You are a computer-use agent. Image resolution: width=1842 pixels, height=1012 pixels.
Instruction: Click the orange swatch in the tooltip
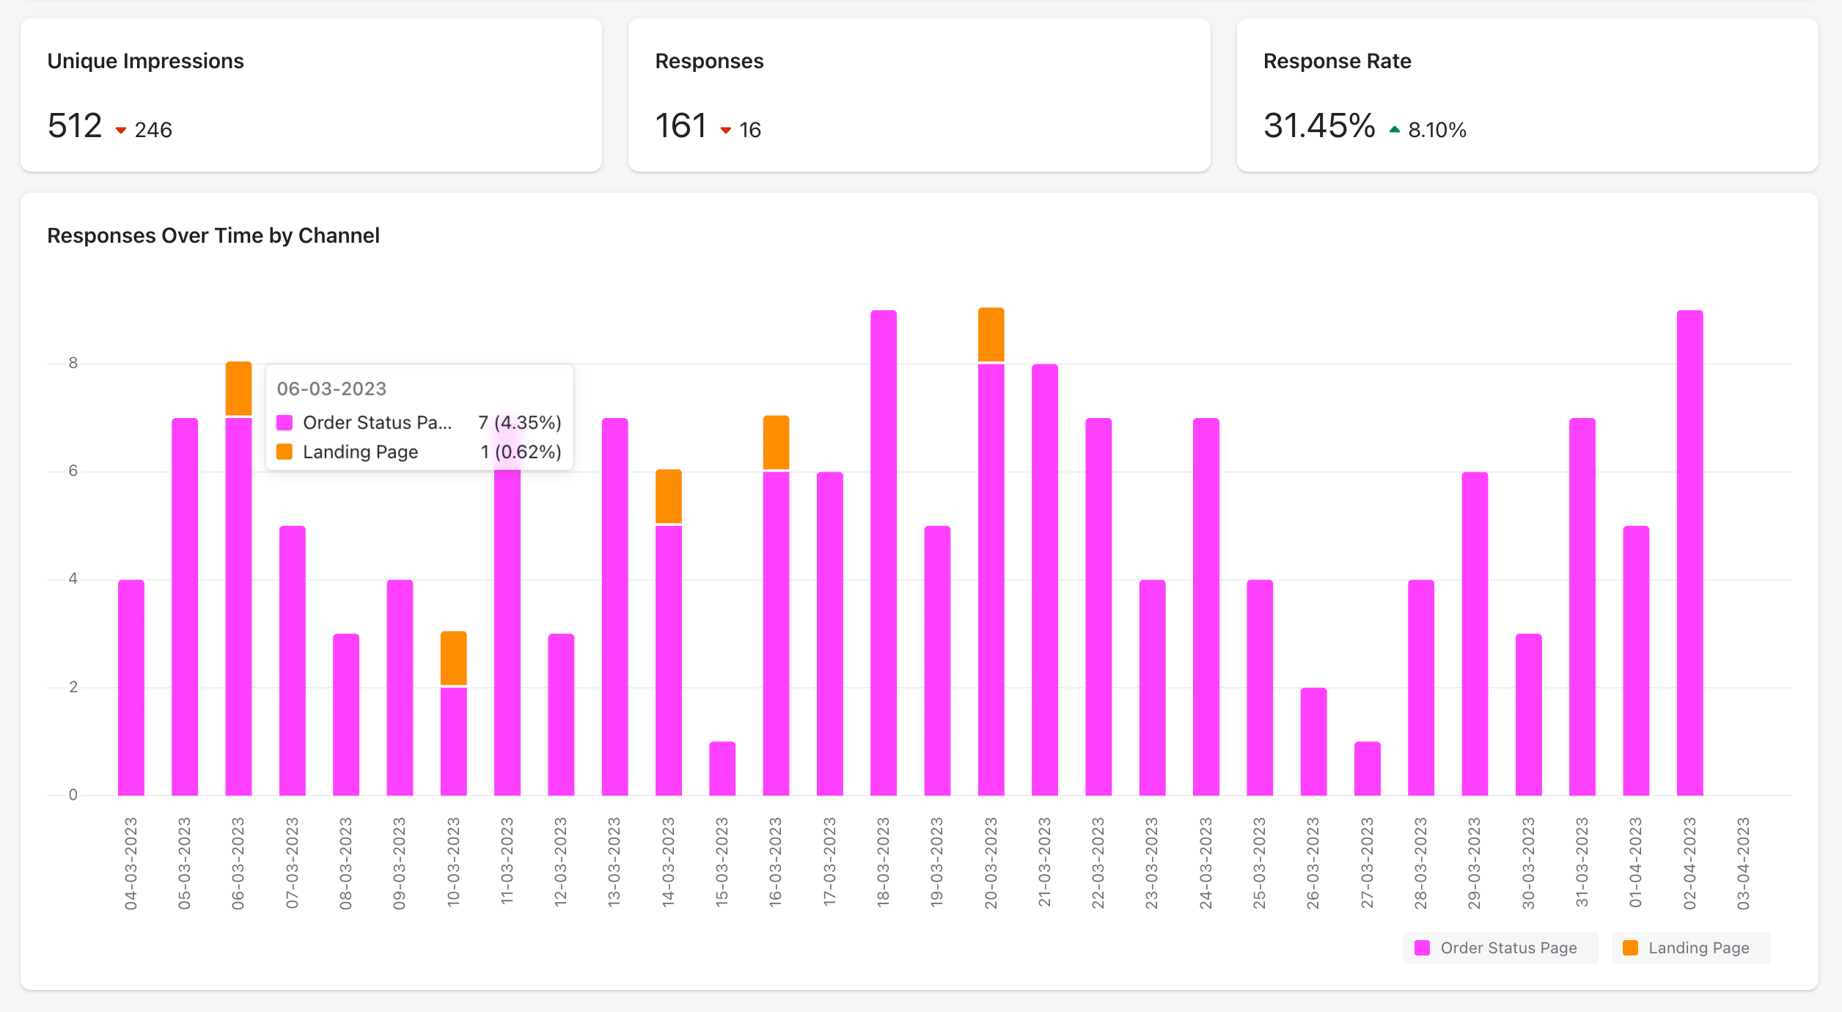point(285,452)
